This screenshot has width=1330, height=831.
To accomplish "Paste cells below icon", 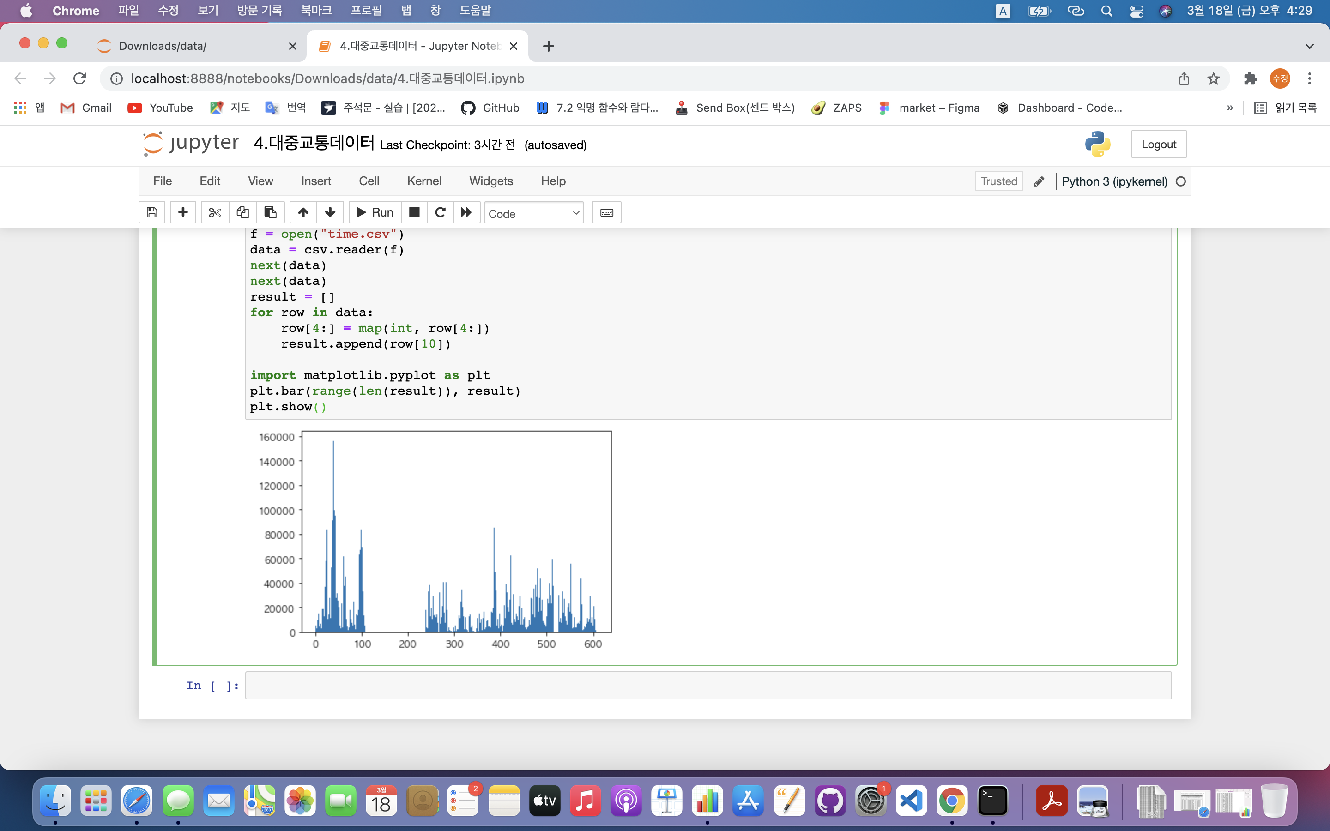I will point(270,213).
